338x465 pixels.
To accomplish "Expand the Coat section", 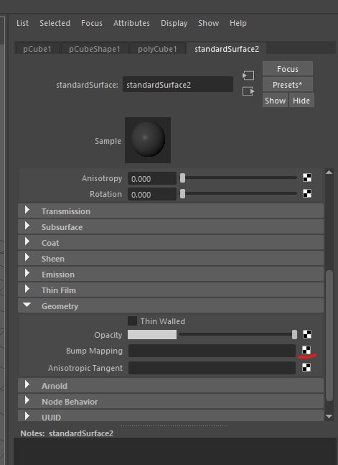I will [171, 243].
